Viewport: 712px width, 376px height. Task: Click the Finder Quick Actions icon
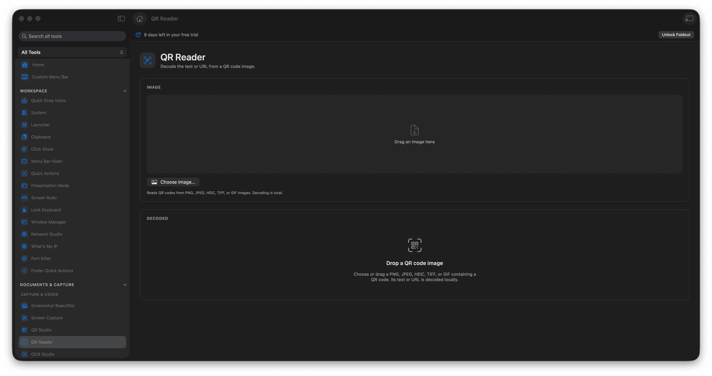tap(24, 271)
